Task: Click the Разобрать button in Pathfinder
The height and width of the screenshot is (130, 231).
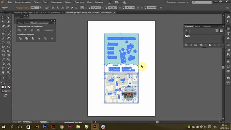Action: click(49, 30)
